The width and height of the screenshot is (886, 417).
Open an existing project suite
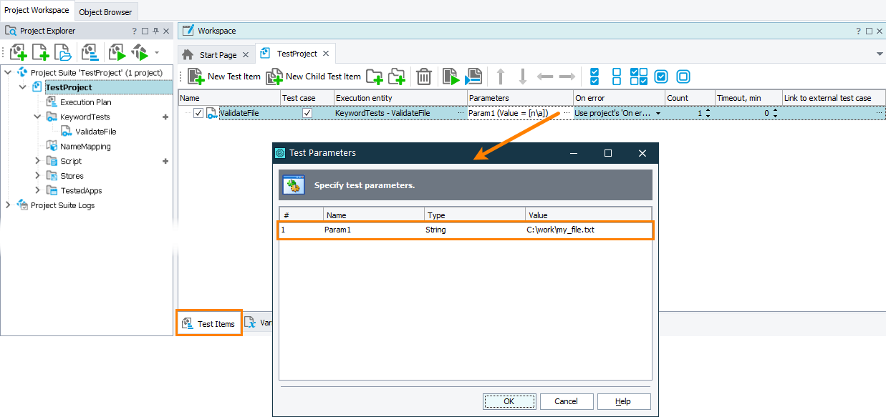[x=62, y=51]
